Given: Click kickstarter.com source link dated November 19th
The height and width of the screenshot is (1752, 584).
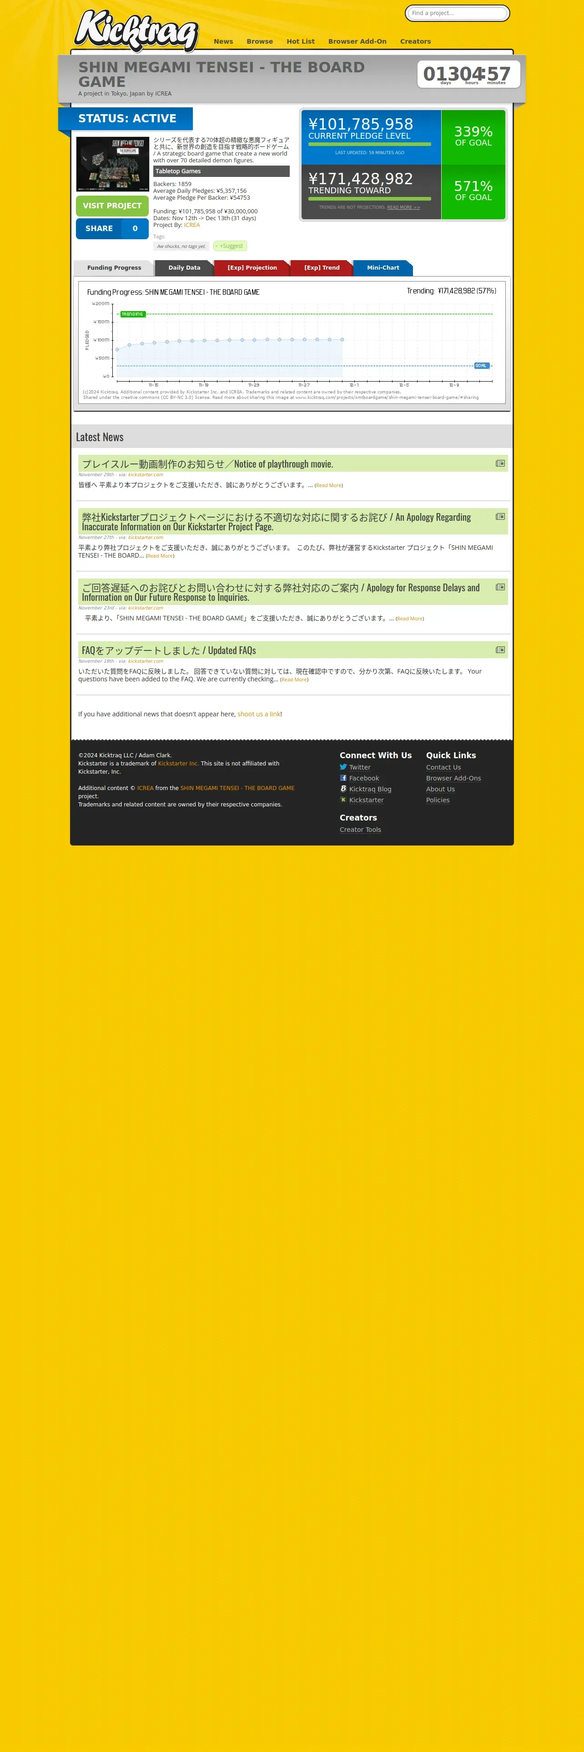Looking at the screenshot, I should point(146,661).
